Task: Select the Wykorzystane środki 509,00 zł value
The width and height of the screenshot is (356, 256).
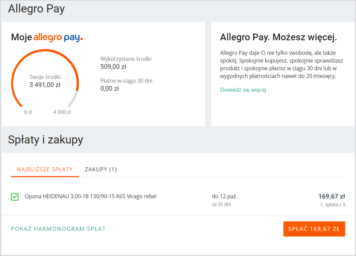Action: click(113, 67)
